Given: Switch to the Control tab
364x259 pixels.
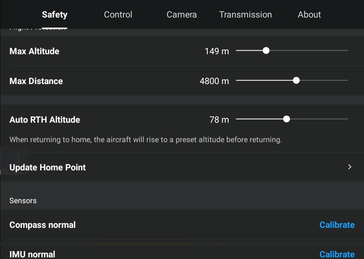Looking at the screenshot, I should point(118,15).
